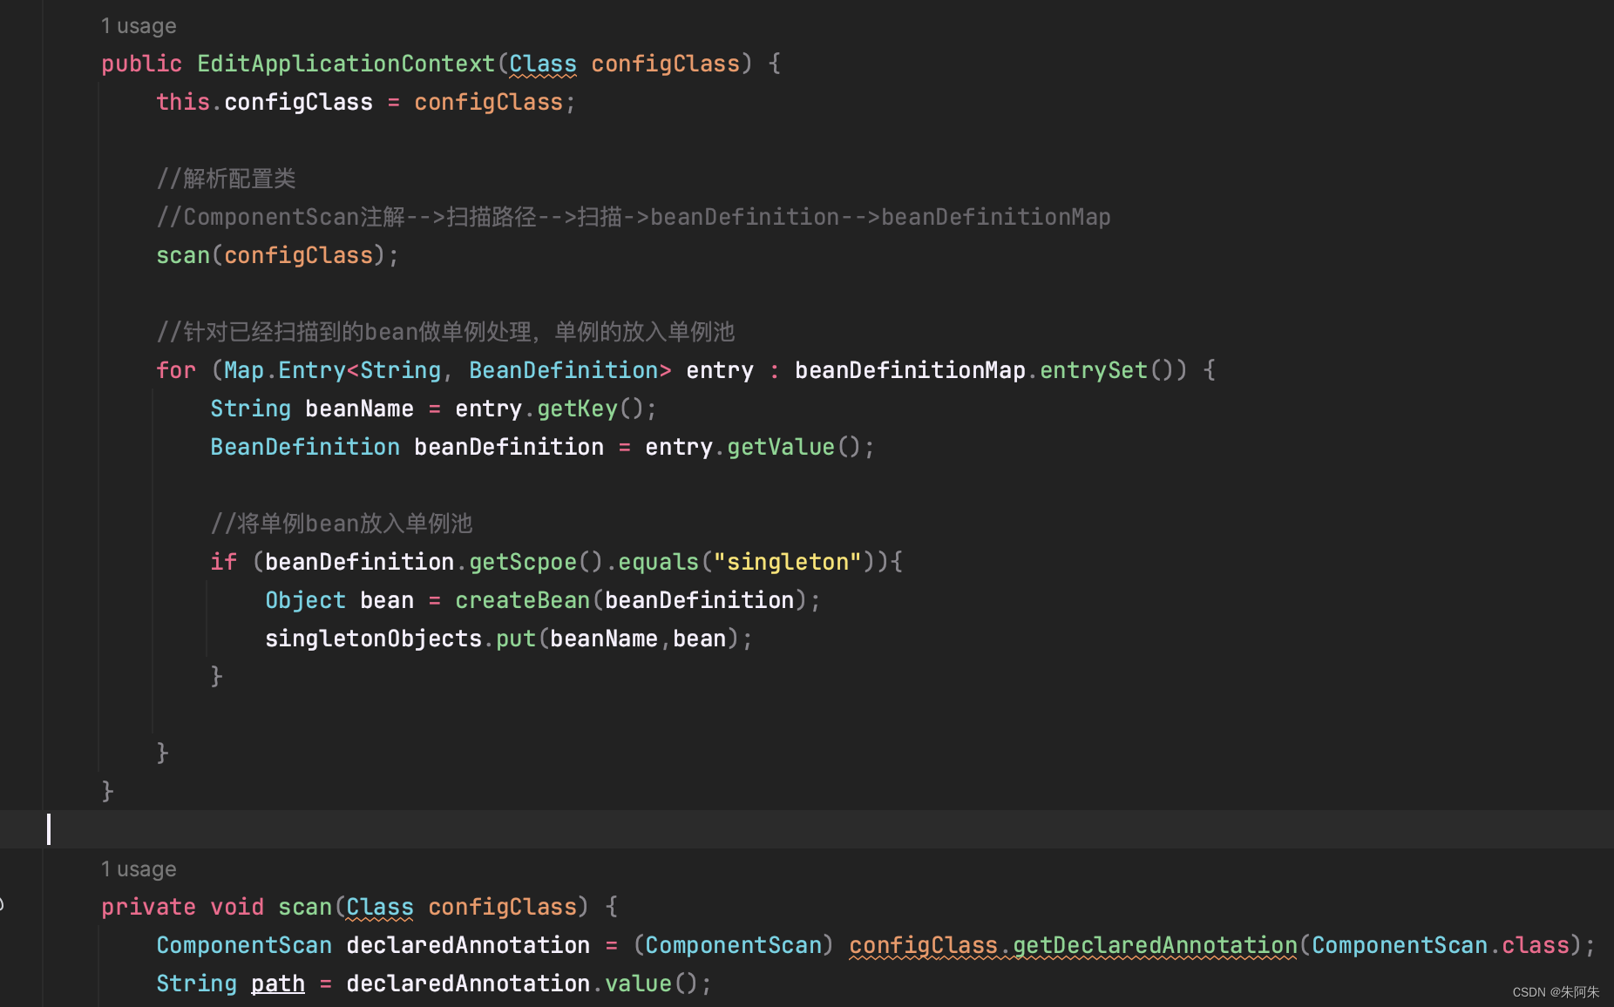1614x1007 pixels.
Task: Click the underlined 'path' variable
Action: (278, 983)
